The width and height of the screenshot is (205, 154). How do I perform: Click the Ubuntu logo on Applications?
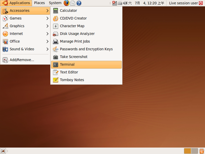coord(5,3)
